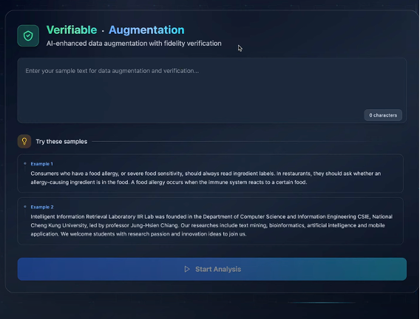Select the "Example 2" label
Screen dimensions: 420x319
tap(42, 207)
